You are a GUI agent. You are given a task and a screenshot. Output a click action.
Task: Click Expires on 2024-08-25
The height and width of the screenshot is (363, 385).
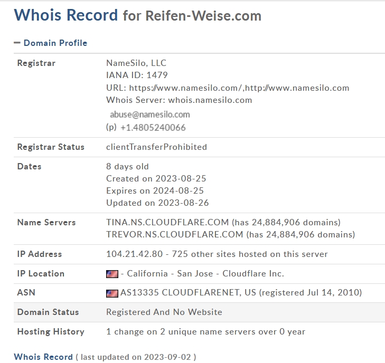(x=155, y=191)
